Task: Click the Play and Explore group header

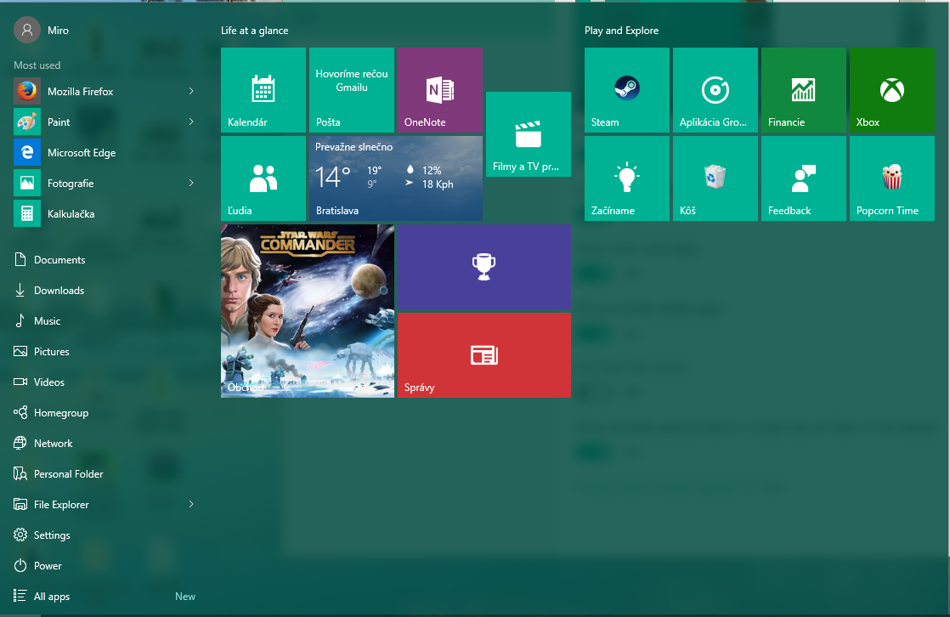Action: (622, 31)
